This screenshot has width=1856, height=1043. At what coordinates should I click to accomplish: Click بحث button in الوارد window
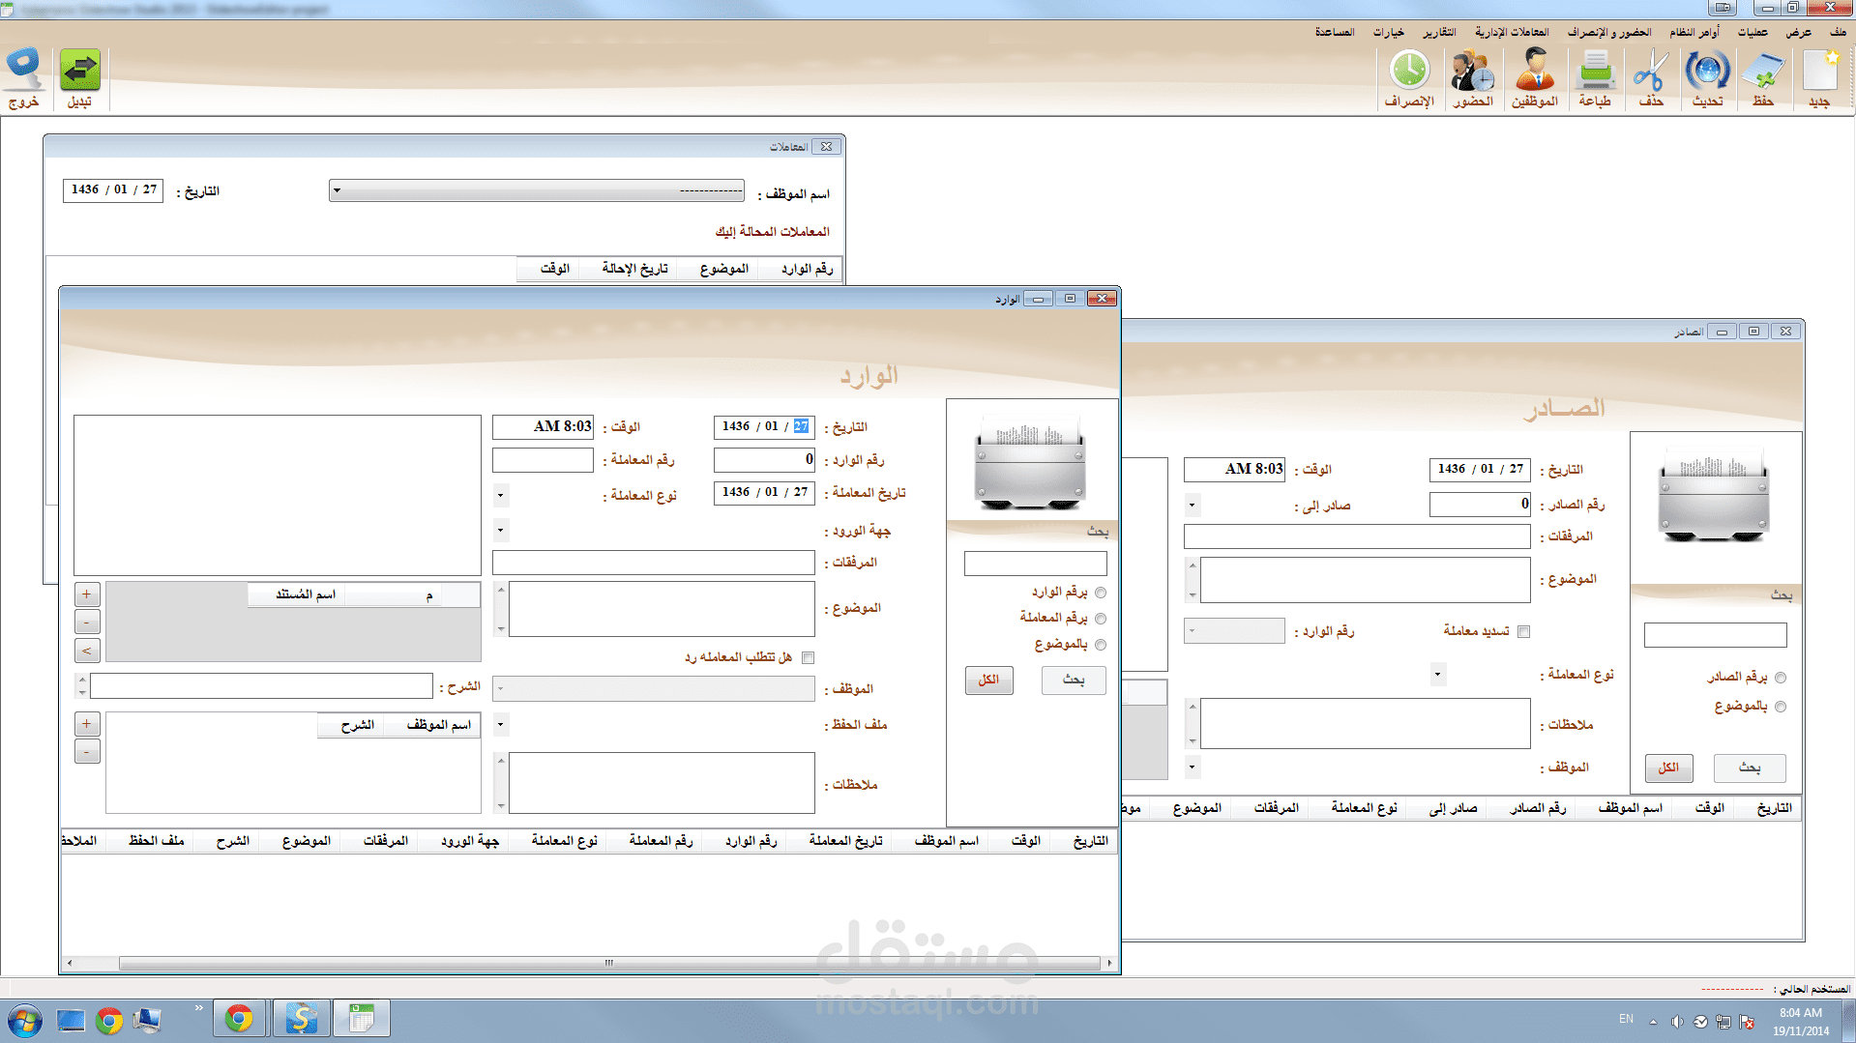coord(1074,681)
